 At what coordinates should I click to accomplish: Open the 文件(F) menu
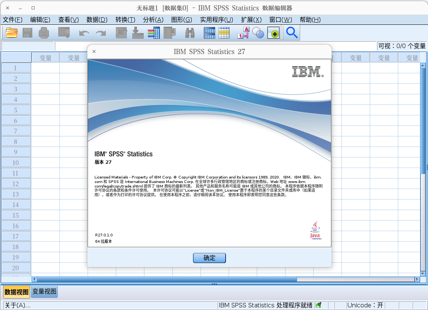click(x=12, y=20)
